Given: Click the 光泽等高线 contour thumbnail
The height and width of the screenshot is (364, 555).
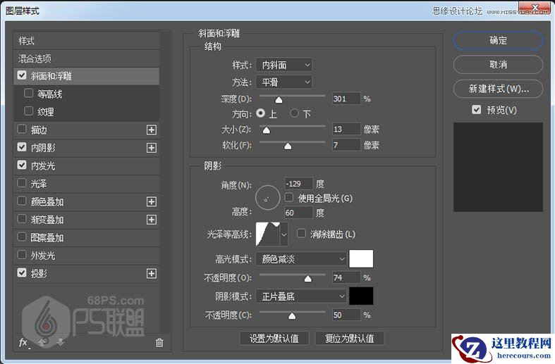Looking at the screenshot, I should tap(268, 234).
